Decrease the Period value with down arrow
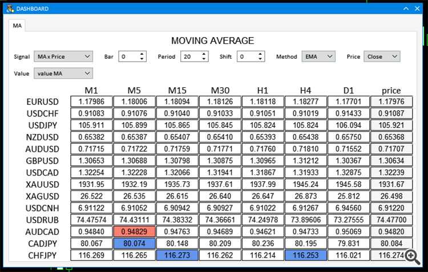Screen dimensions: 428x272 (204, 59)
